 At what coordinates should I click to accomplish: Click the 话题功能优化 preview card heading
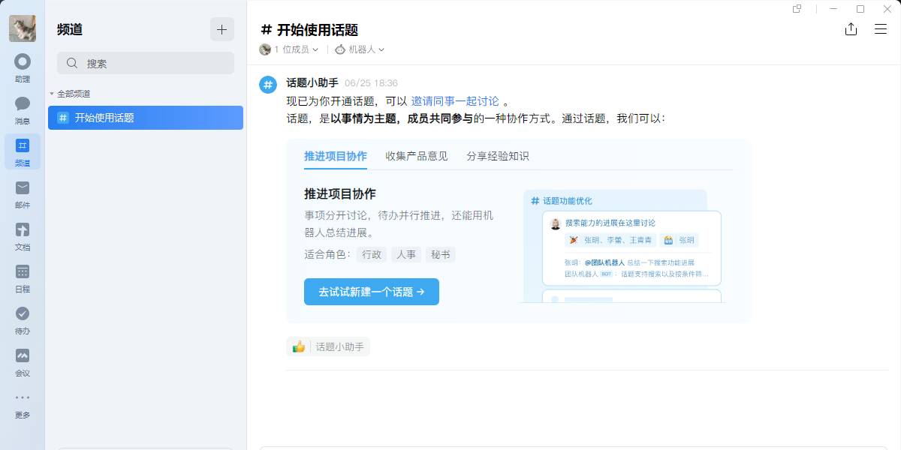562,201
